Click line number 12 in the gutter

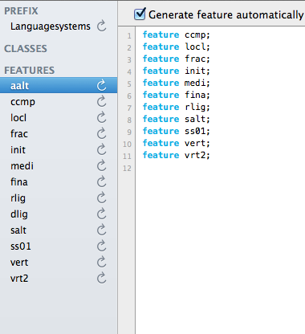tap(127, 169)
